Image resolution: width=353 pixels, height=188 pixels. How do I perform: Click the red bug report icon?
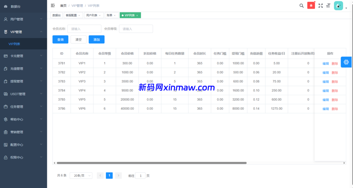(311, 6)
